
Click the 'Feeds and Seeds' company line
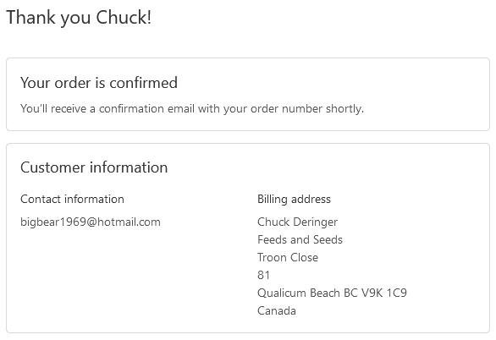300,239
